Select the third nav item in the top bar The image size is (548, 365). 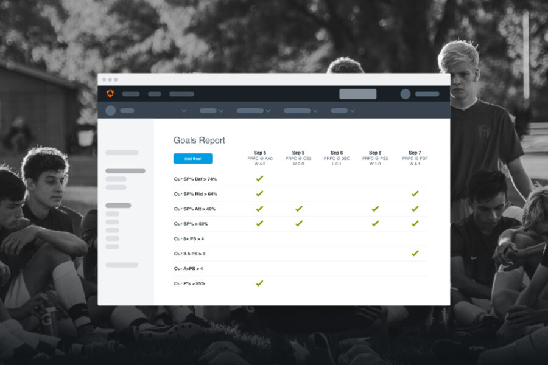tap(181, 94)
